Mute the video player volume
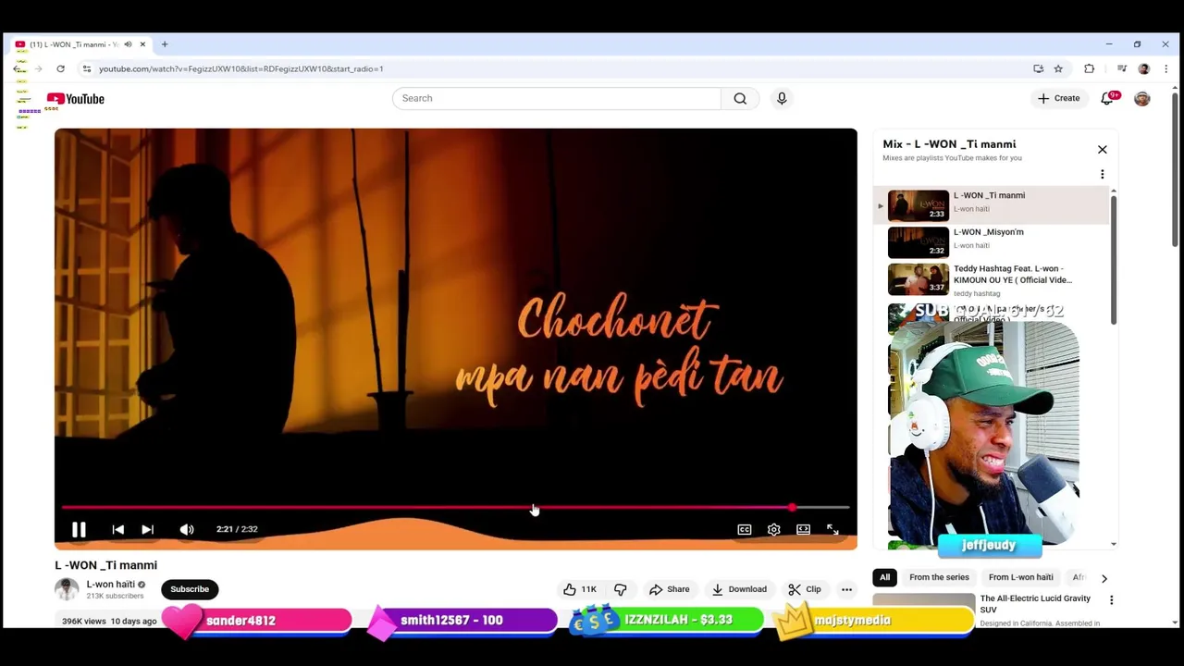 coord(187,529)
